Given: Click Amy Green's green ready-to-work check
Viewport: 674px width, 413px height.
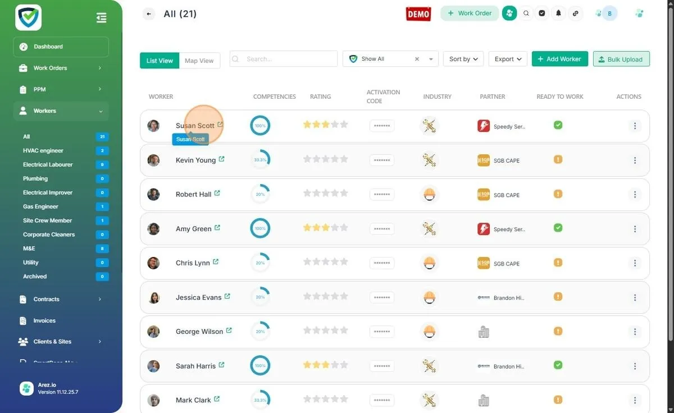Looking at the screenshot, I should [558, 228].
